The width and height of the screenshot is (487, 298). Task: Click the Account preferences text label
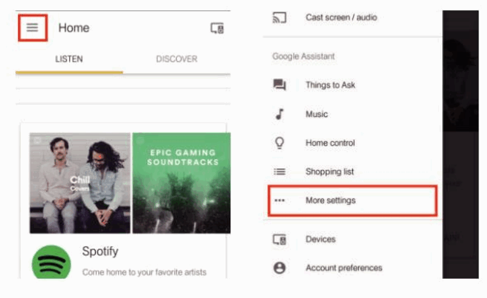[344, 268]
